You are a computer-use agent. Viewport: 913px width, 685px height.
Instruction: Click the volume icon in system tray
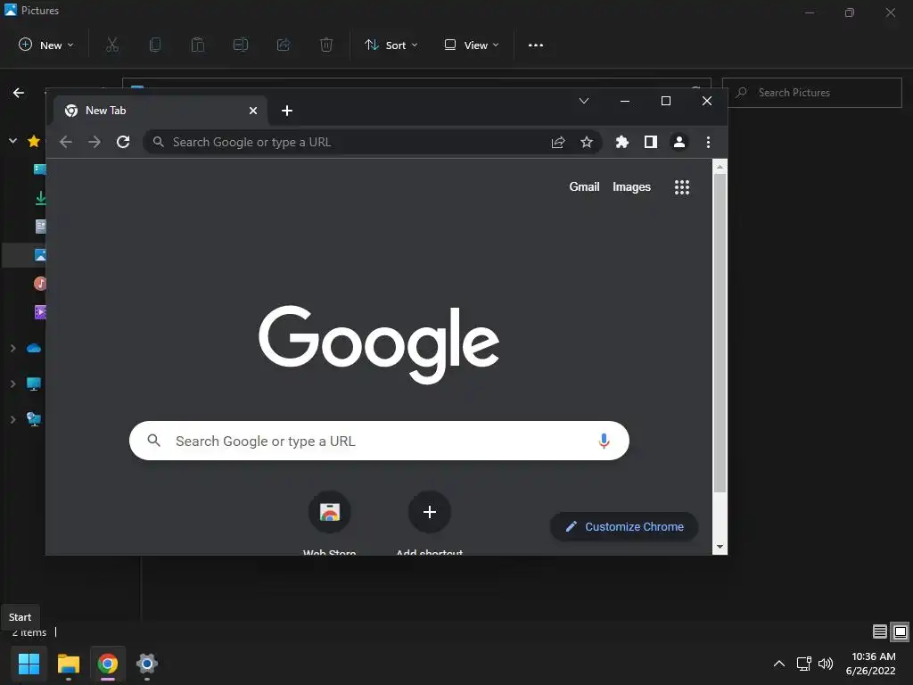826,664
